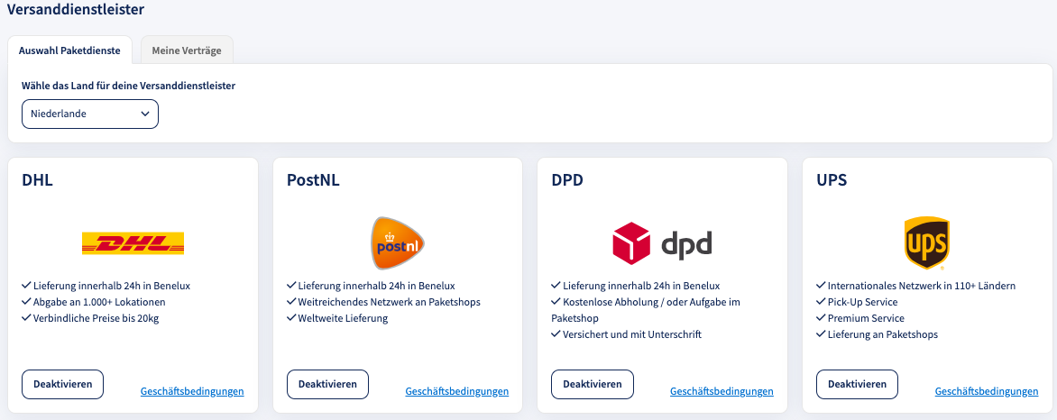Deactivate the UPS carrier

[857, 384]
